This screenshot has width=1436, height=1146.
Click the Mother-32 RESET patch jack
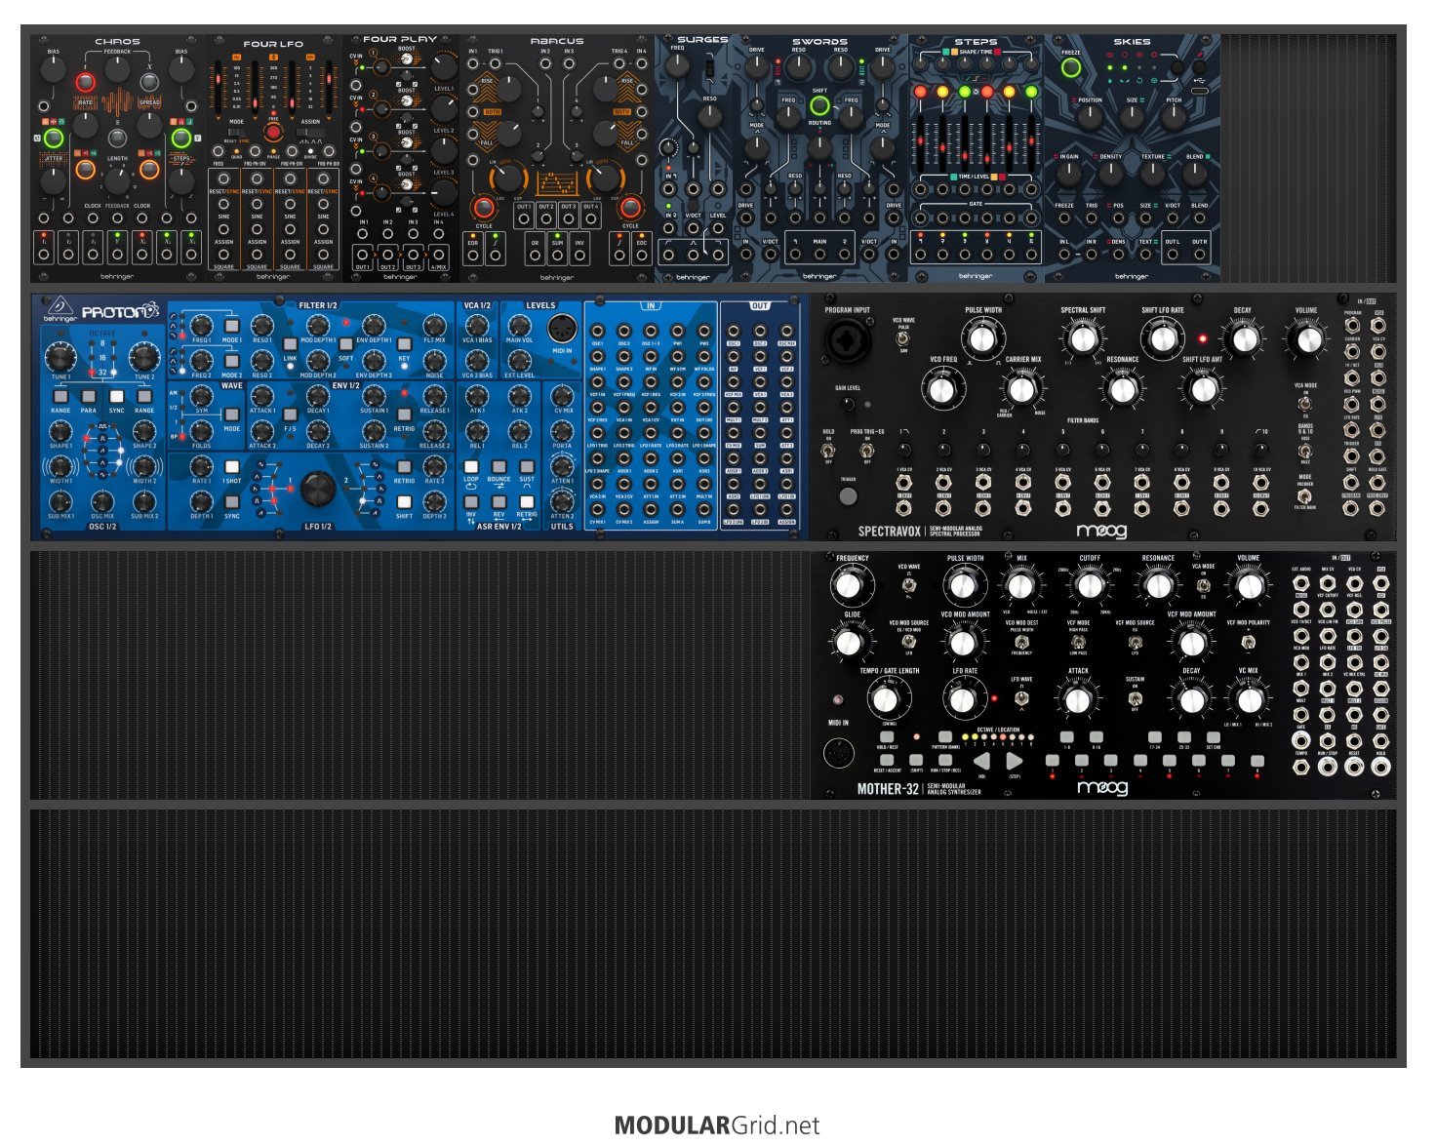(1354, 767)
